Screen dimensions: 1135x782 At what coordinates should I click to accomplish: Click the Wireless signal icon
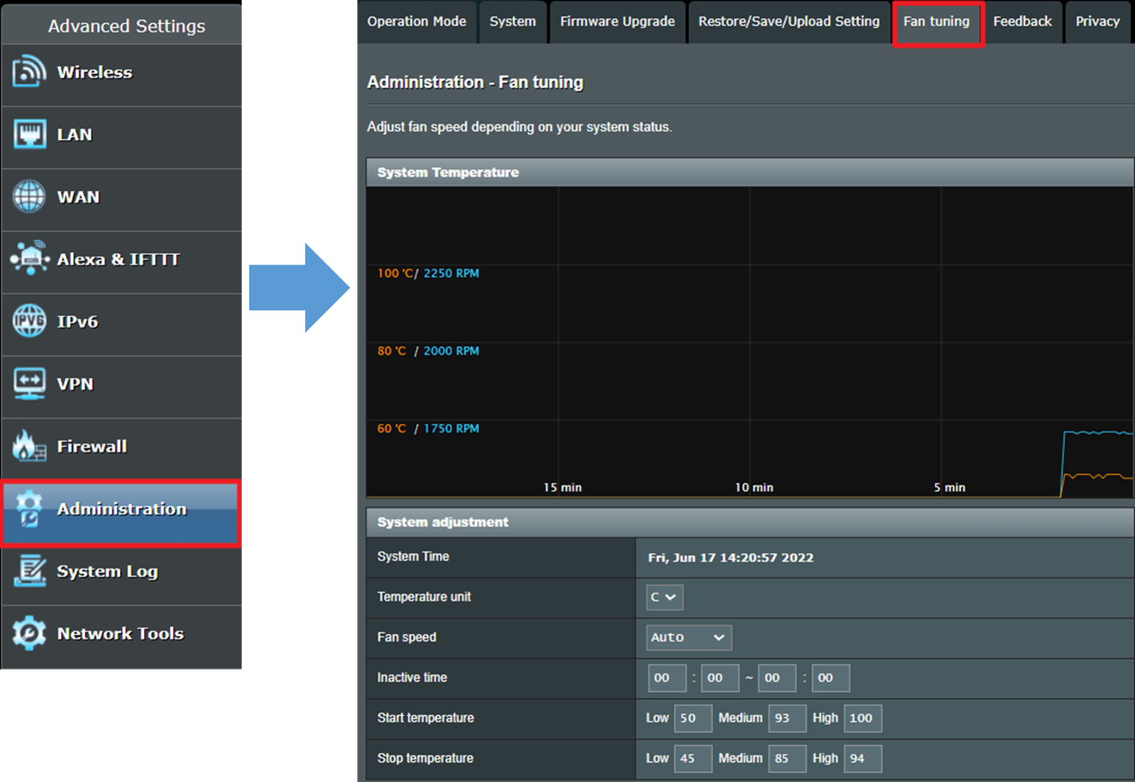[x=29, y=72]
